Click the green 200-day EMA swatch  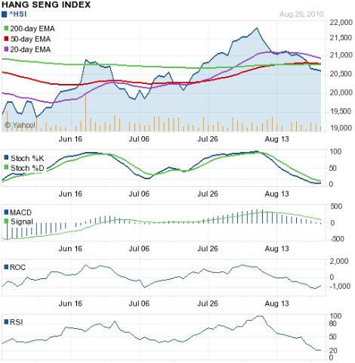click(6, 28)
